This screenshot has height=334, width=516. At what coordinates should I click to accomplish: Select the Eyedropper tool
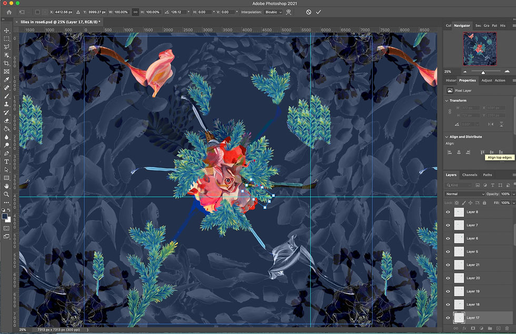point(6,79)
